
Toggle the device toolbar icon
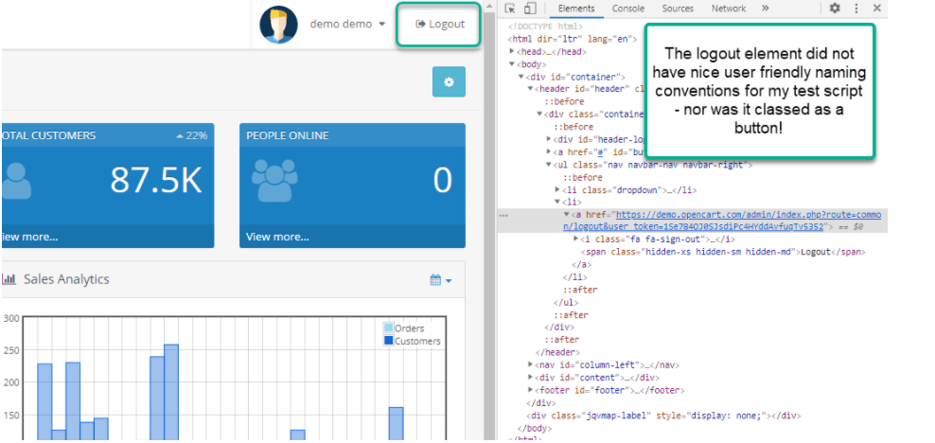pyautogui.click(x=529, y=9)
